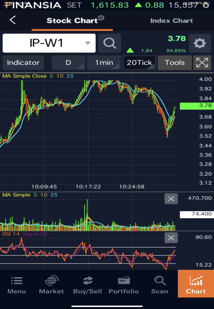Hide the RSI 14 indicator panel

171,238
